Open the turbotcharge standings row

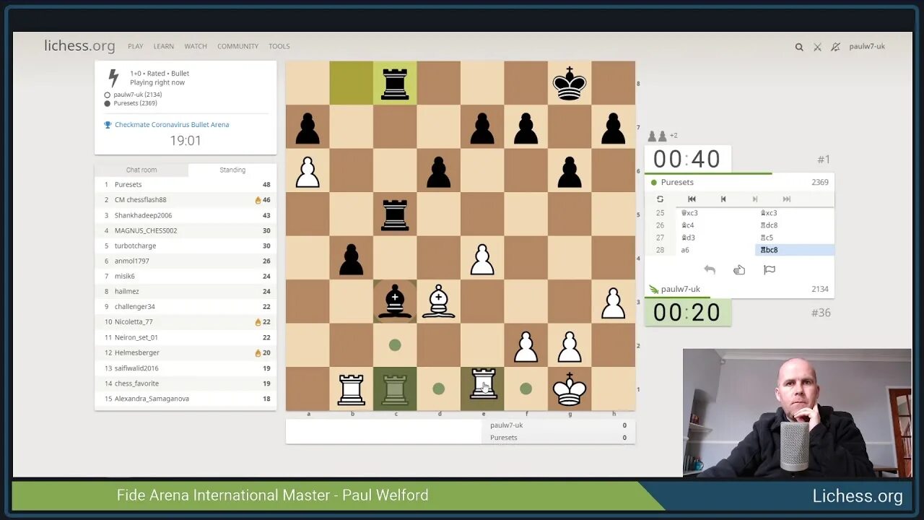[x=186, y=246]
